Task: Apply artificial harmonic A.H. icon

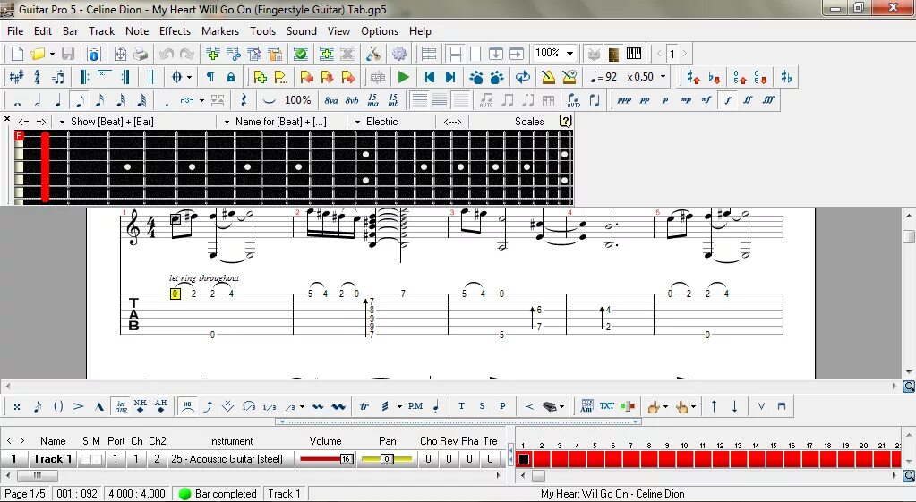Action: tap(160, 406)
